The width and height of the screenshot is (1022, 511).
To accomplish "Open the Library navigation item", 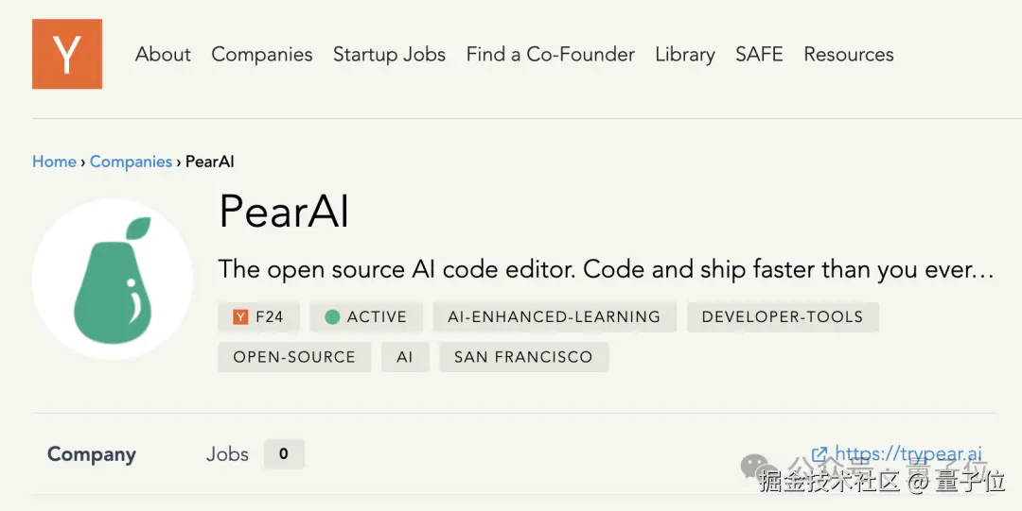I will click(x=684, y=55).
